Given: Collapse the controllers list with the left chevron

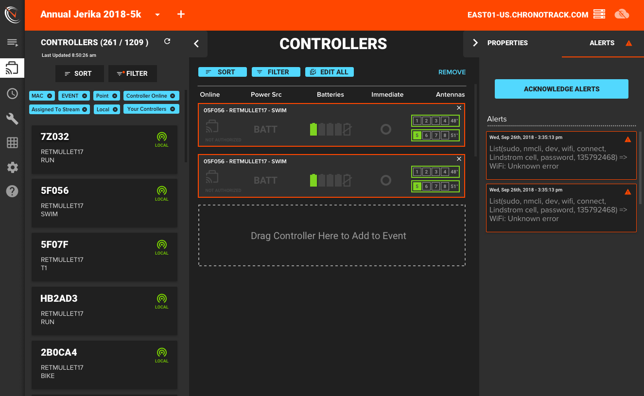Looking at the screenshot, I should [x=196, y=43].
